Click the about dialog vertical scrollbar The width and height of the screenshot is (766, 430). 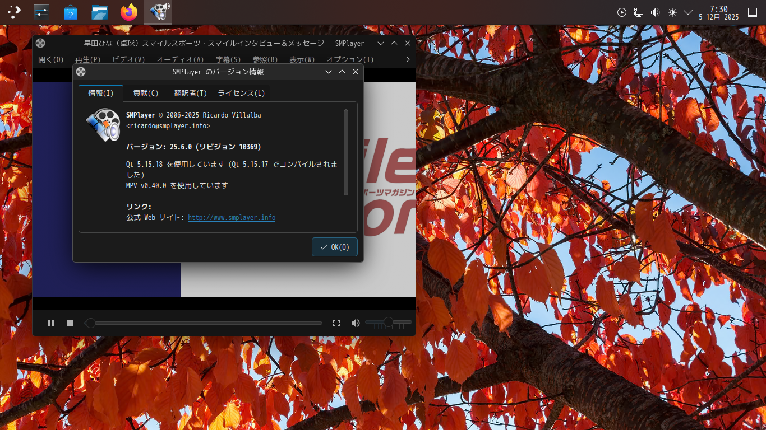pos(346,152)
